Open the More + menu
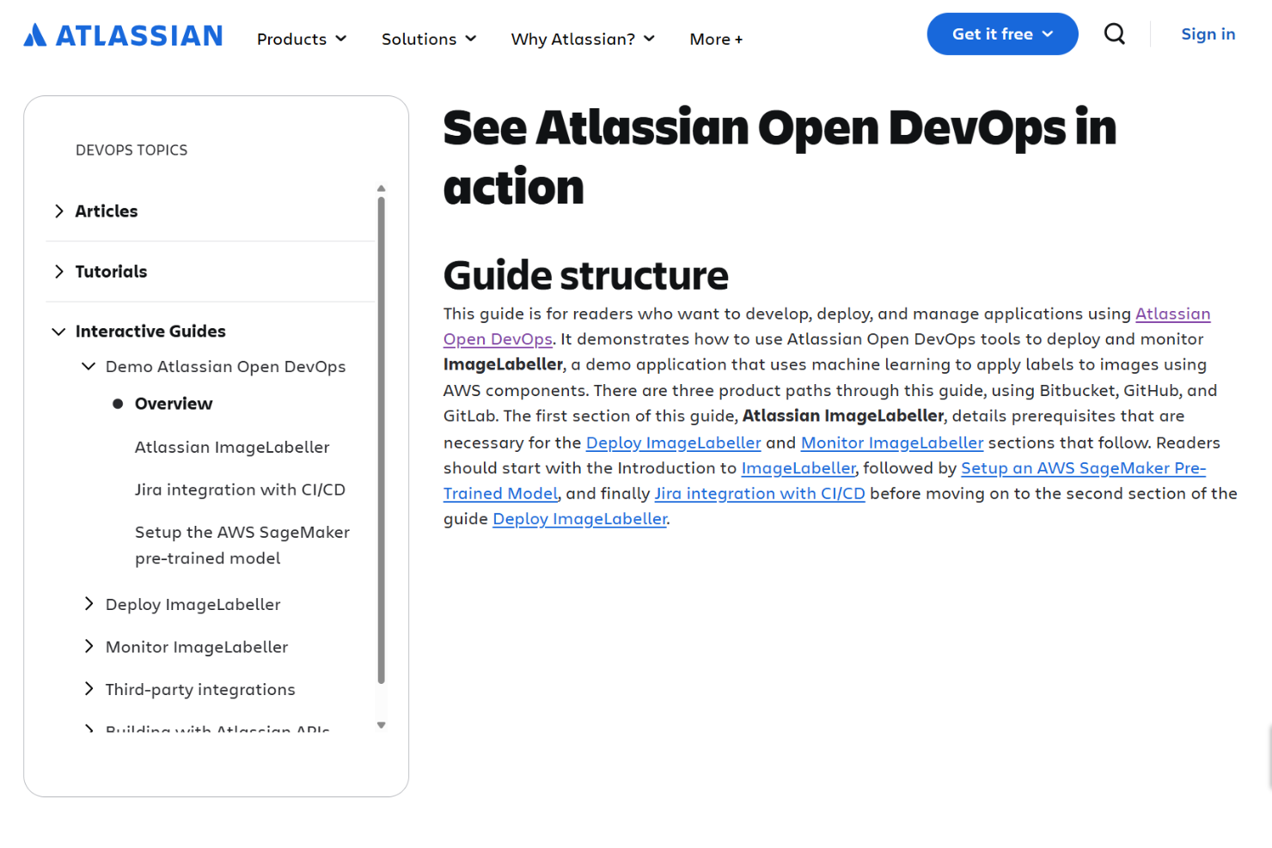 pyautogui.click(x=716, y=39)
